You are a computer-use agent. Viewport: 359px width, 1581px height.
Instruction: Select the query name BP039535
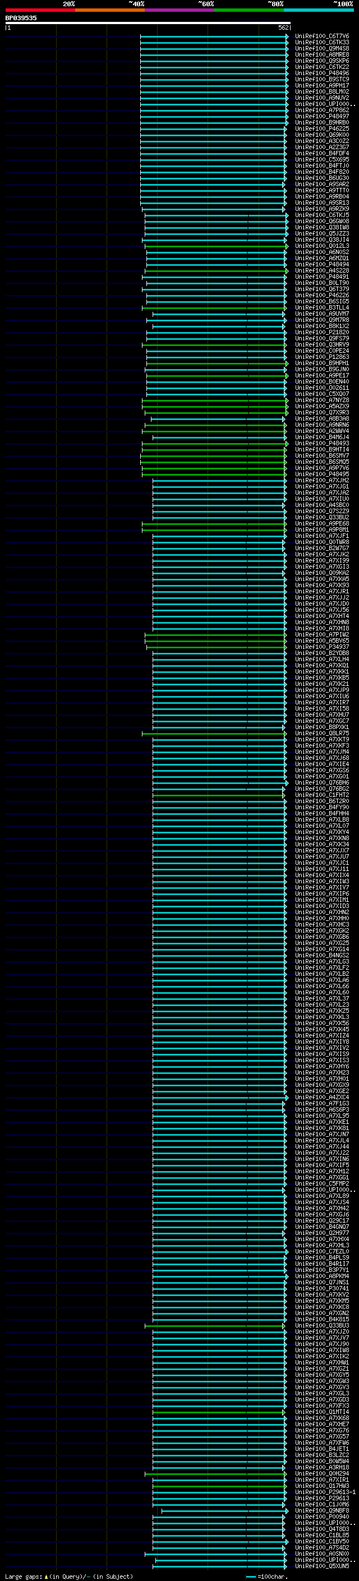pos(21,18)
